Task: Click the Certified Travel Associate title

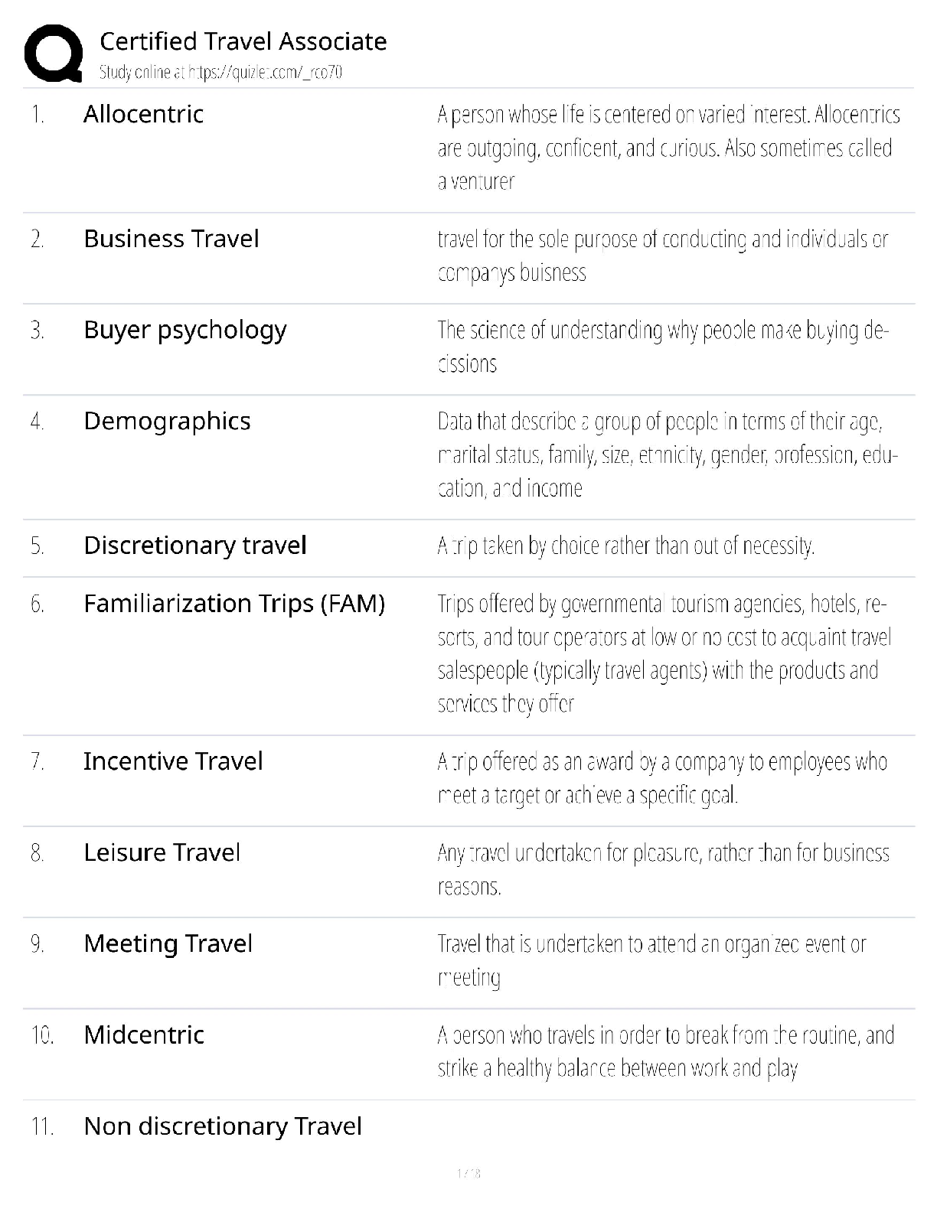Action: pyautogui.click(x=243, y=41)
